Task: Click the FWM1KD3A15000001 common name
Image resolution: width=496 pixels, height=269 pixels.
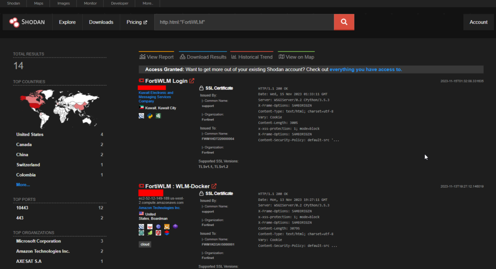Action: point(217,244)
